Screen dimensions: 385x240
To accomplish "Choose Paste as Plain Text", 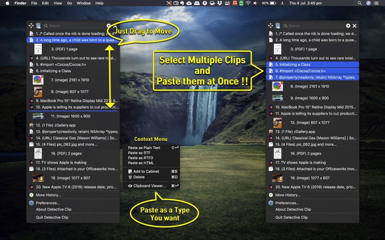I will (151, 148).
